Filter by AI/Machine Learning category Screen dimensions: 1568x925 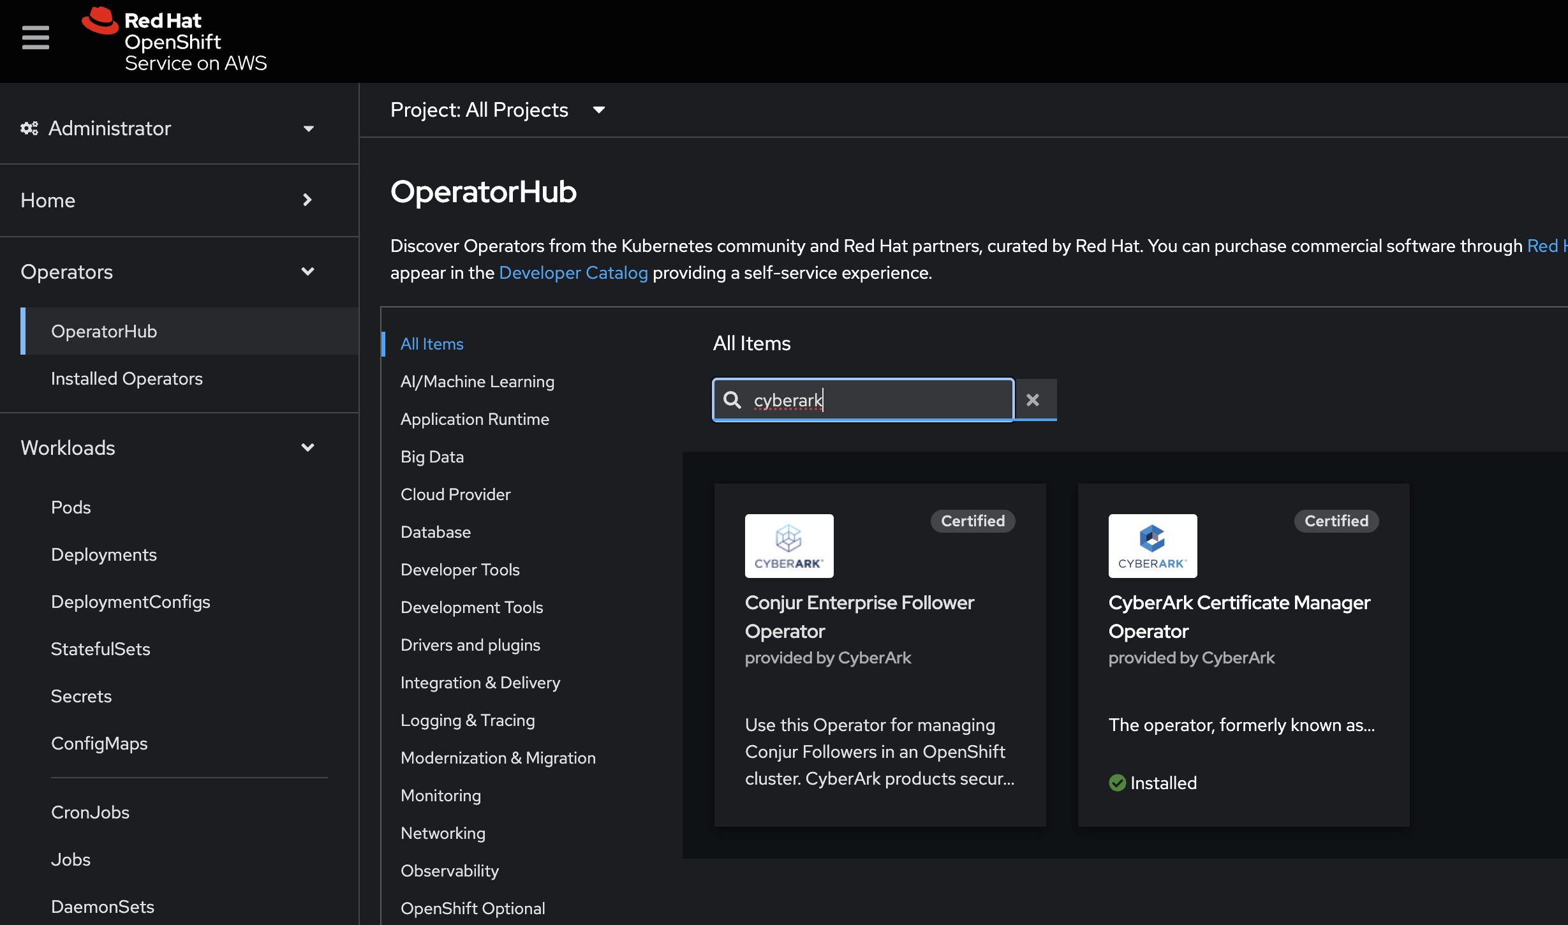pyautogui.click(x=477, y=381)
